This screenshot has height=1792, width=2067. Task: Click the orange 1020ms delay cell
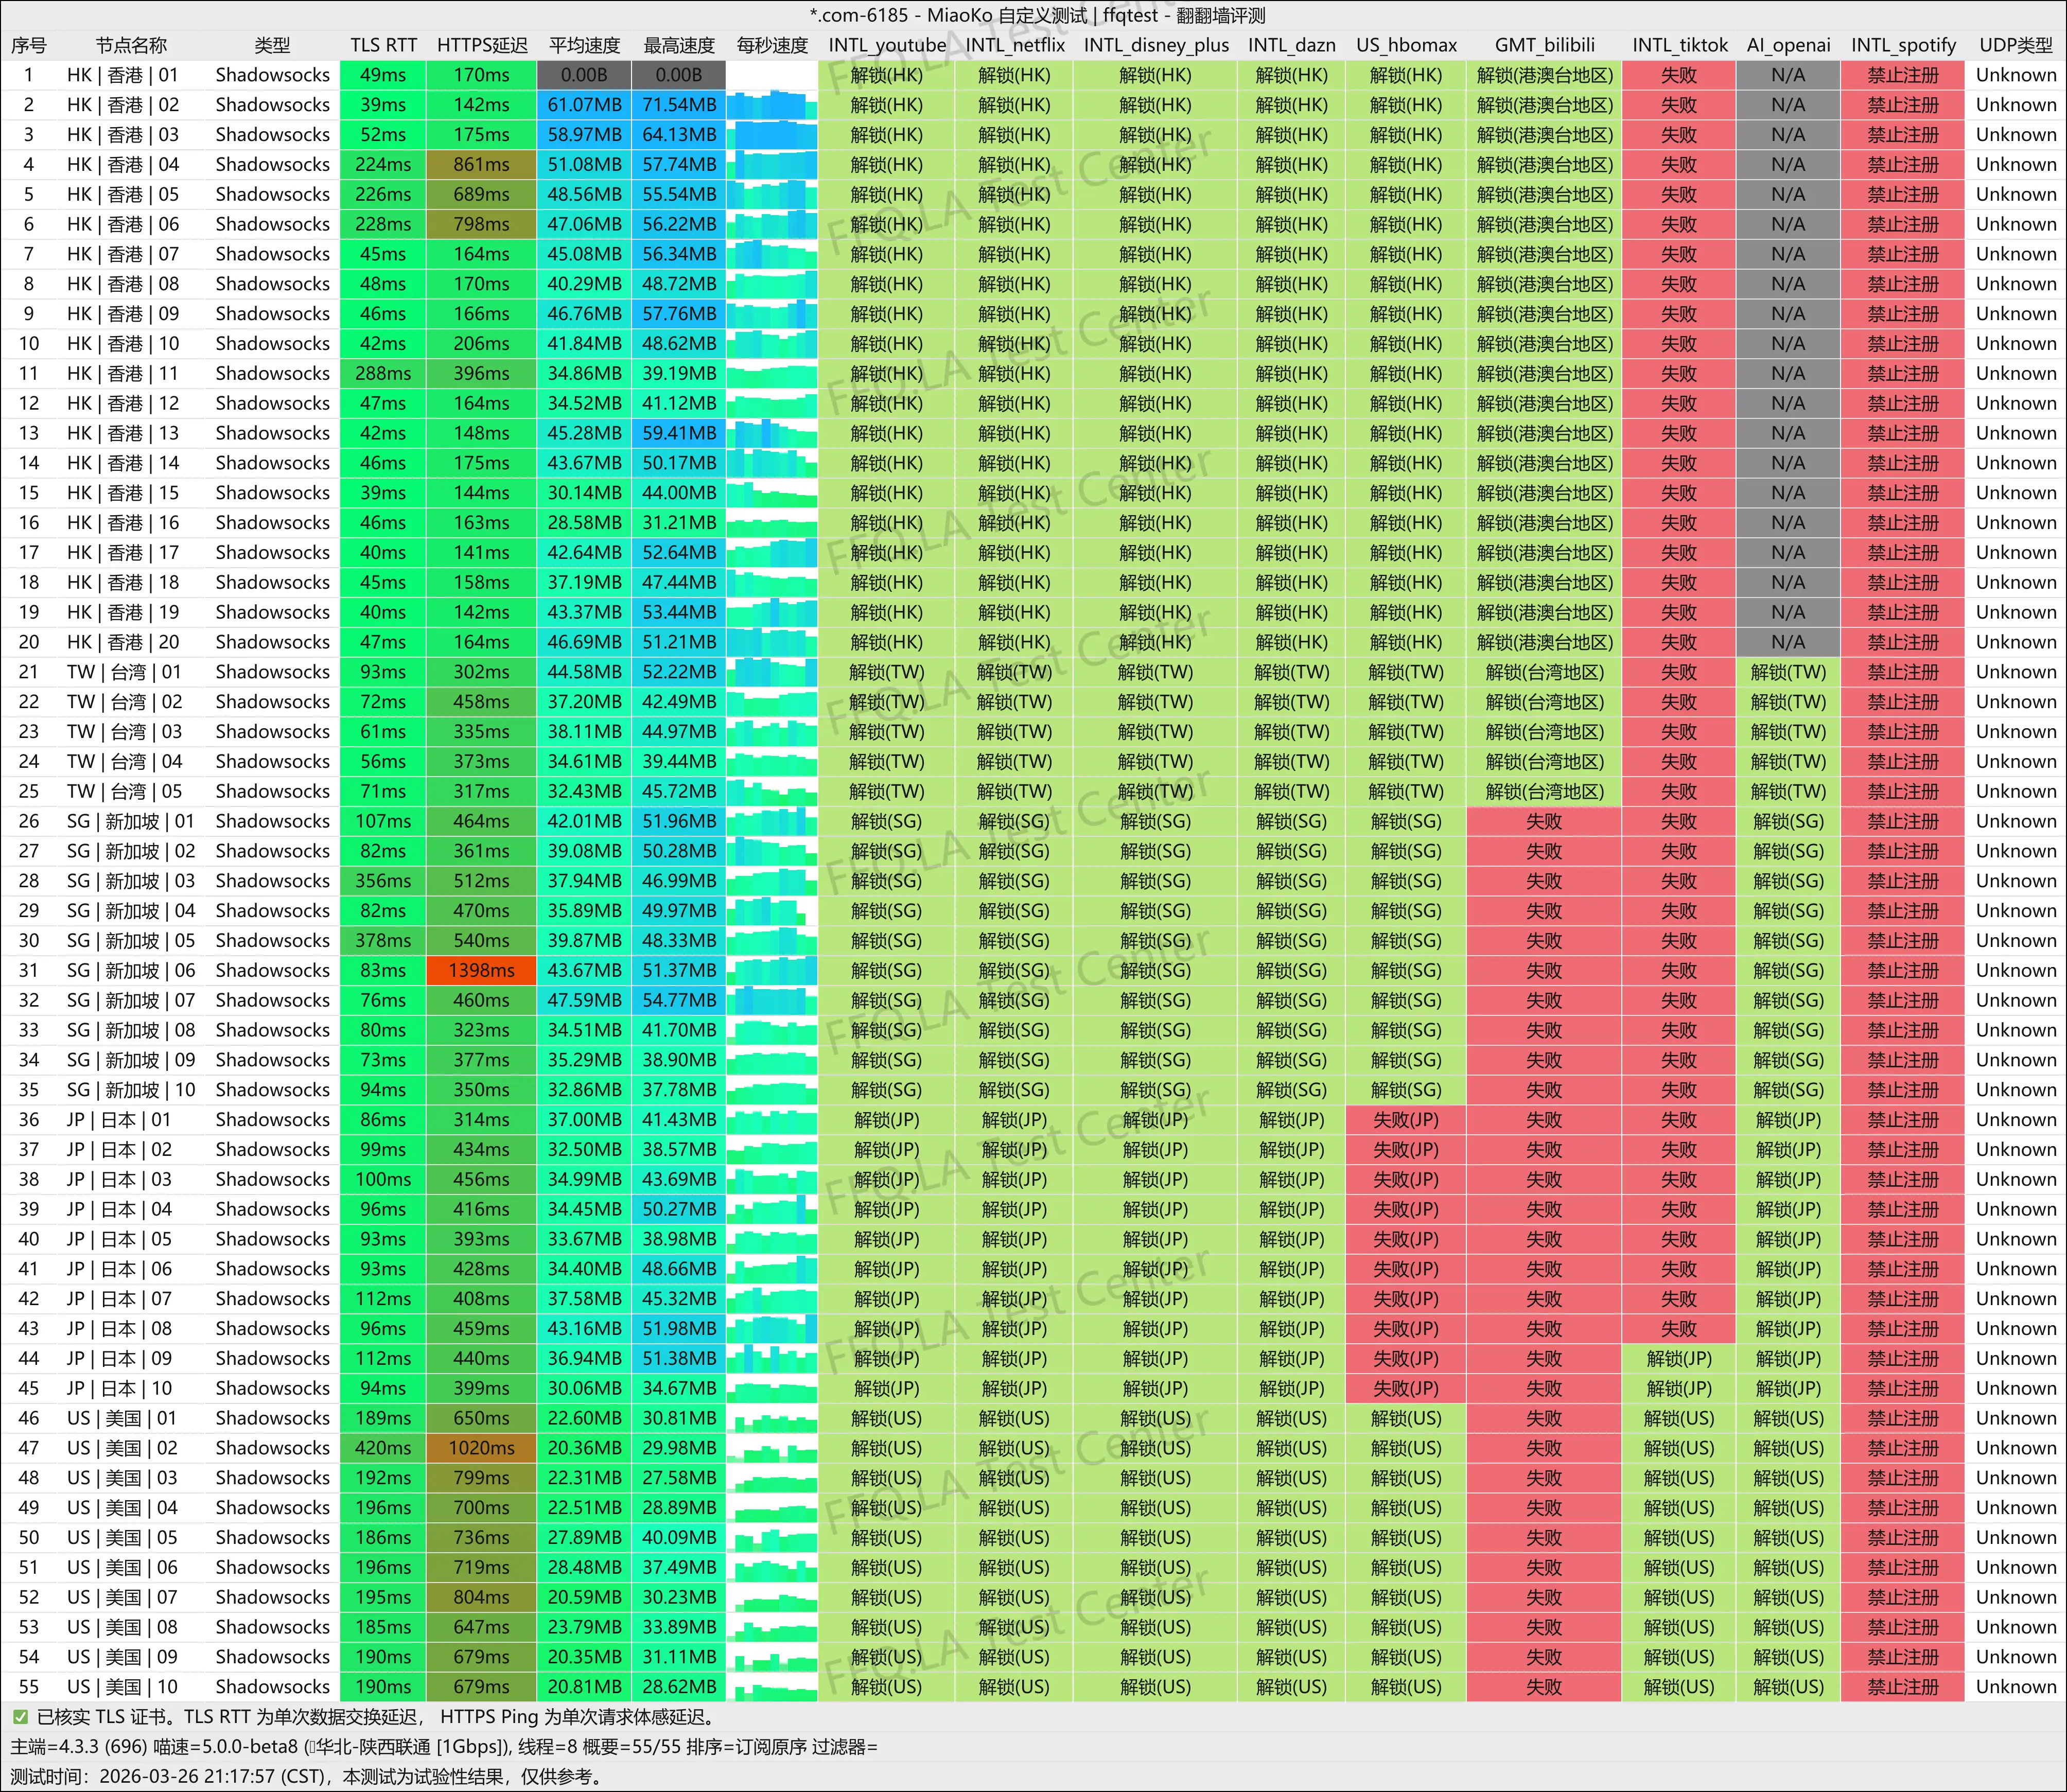click(481, 1448)
